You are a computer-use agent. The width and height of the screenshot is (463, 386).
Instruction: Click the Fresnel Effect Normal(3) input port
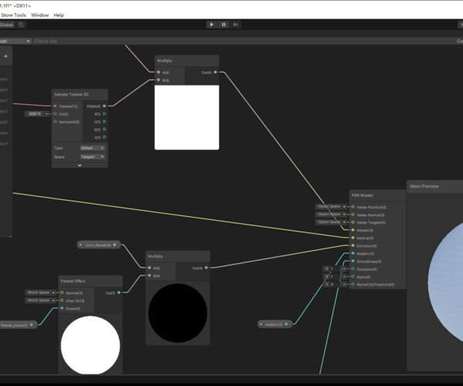pyautogui.click(x=62, y=293)
